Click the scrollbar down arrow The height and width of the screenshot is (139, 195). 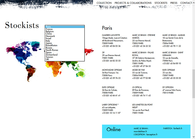click(194, 137)
